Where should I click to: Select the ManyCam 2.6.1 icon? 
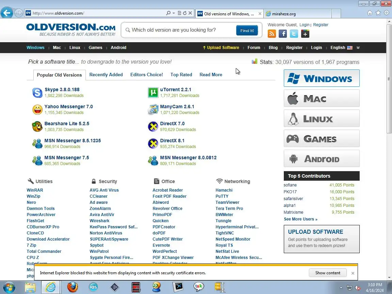[153, 110]
